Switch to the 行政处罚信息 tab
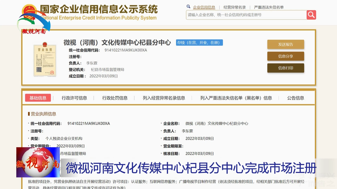This screenshot has height=189, width=337. (x=115, y=98)
